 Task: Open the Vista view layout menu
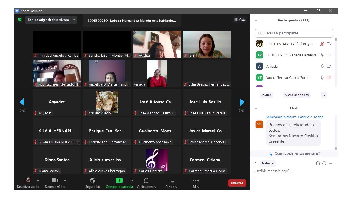(240, 20)
